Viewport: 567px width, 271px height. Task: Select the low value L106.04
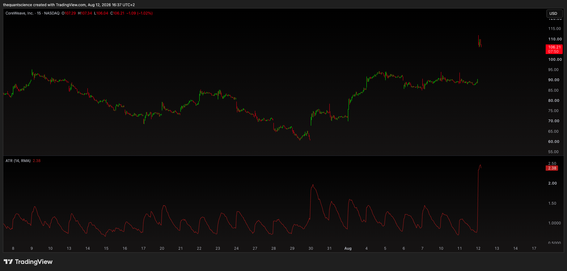coord(101,13)
